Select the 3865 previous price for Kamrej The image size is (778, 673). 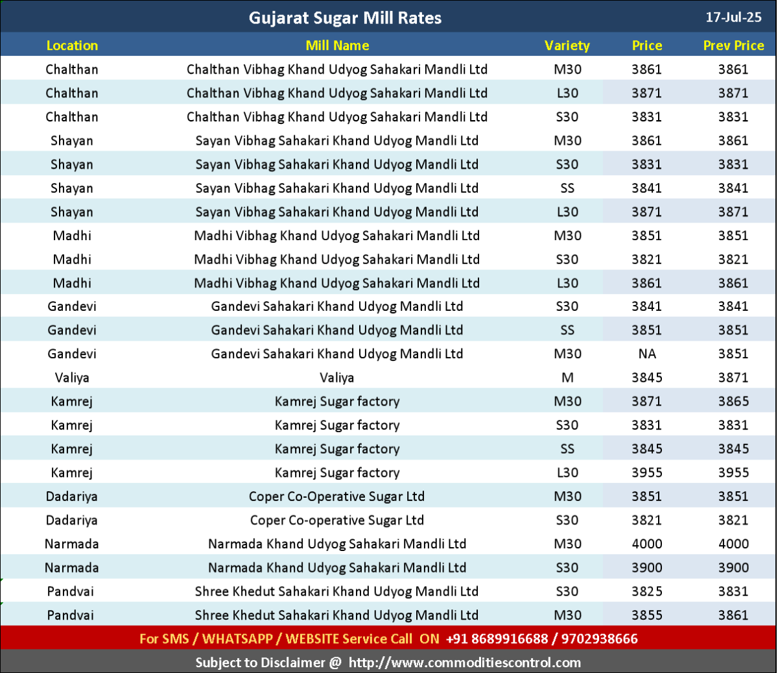tap(733, 401)
